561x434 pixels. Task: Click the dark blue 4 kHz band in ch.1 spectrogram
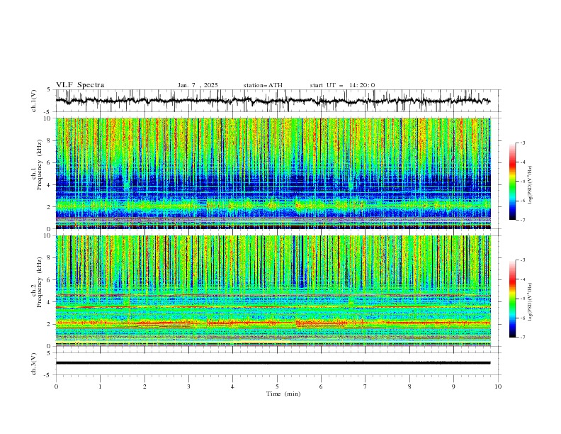(273, 184)
